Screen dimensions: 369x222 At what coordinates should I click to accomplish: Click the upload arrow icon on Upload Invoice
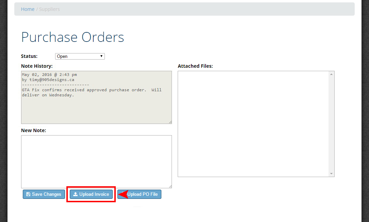76,194
